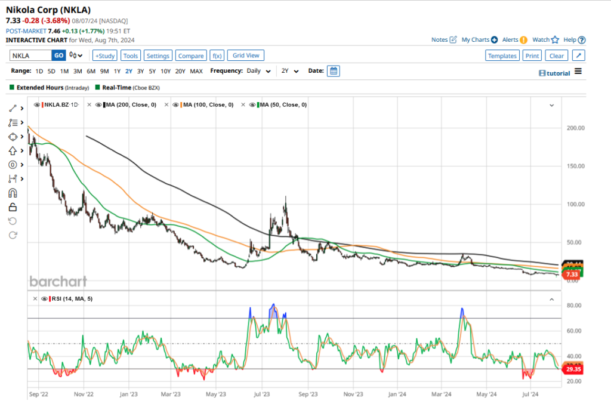Click the +Study button
This screenshot has width=611, height=410.
[x=104, y=56]
